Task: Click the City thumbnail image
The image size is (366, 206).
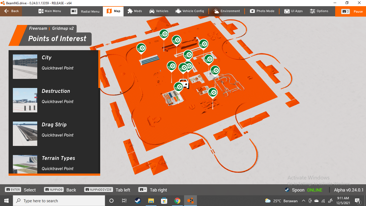Action: 25,67
